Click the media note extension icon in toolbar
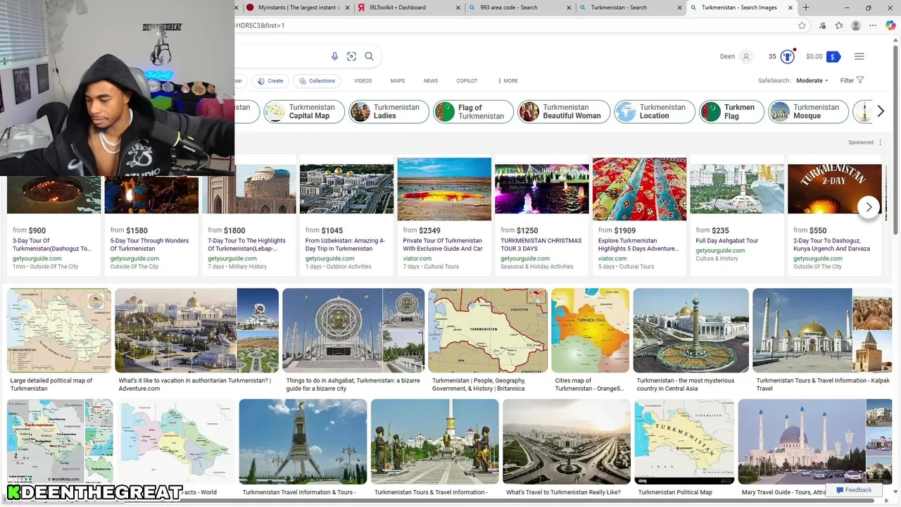This screenshot has width=901, height=507. click(x=822, y=25)
